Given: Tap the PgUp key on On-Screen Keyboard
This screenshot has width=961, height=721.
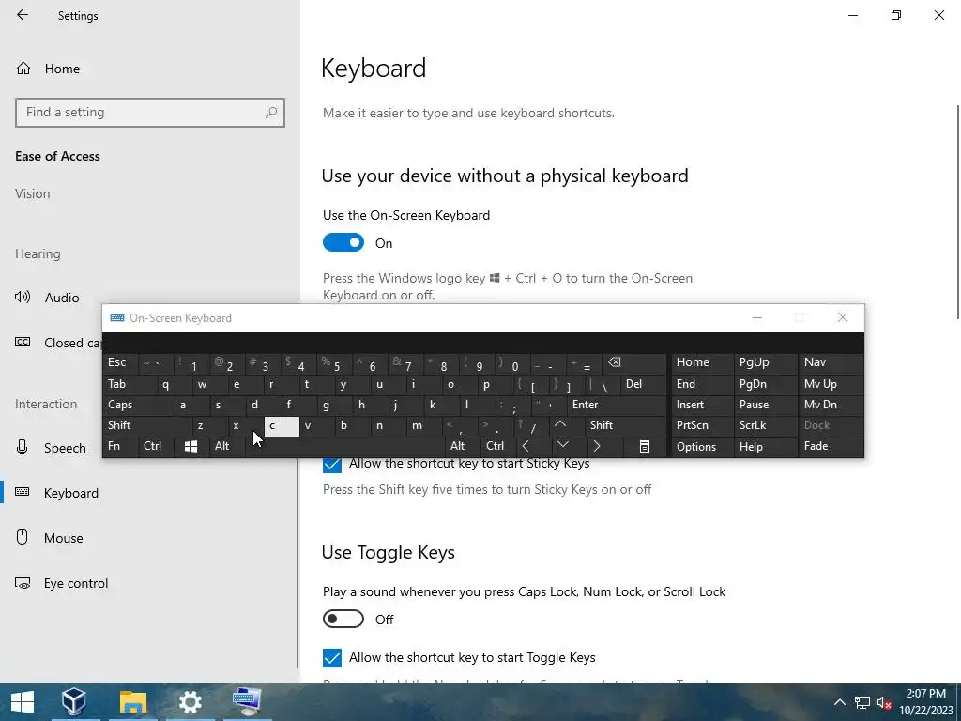Looking at the screenshot, I should point(766,363).
